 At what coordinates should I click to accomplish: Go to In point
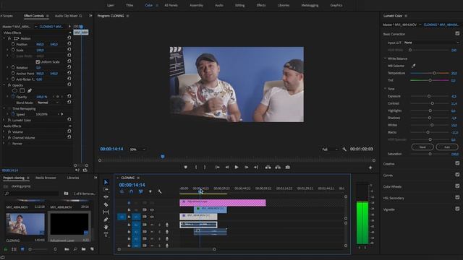[217, 167]
